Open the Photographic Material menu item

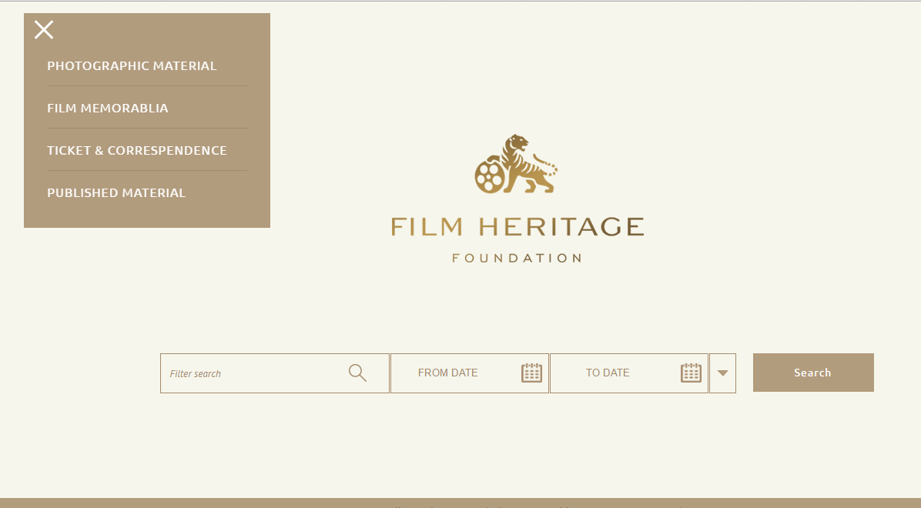(x=132, y=65)
